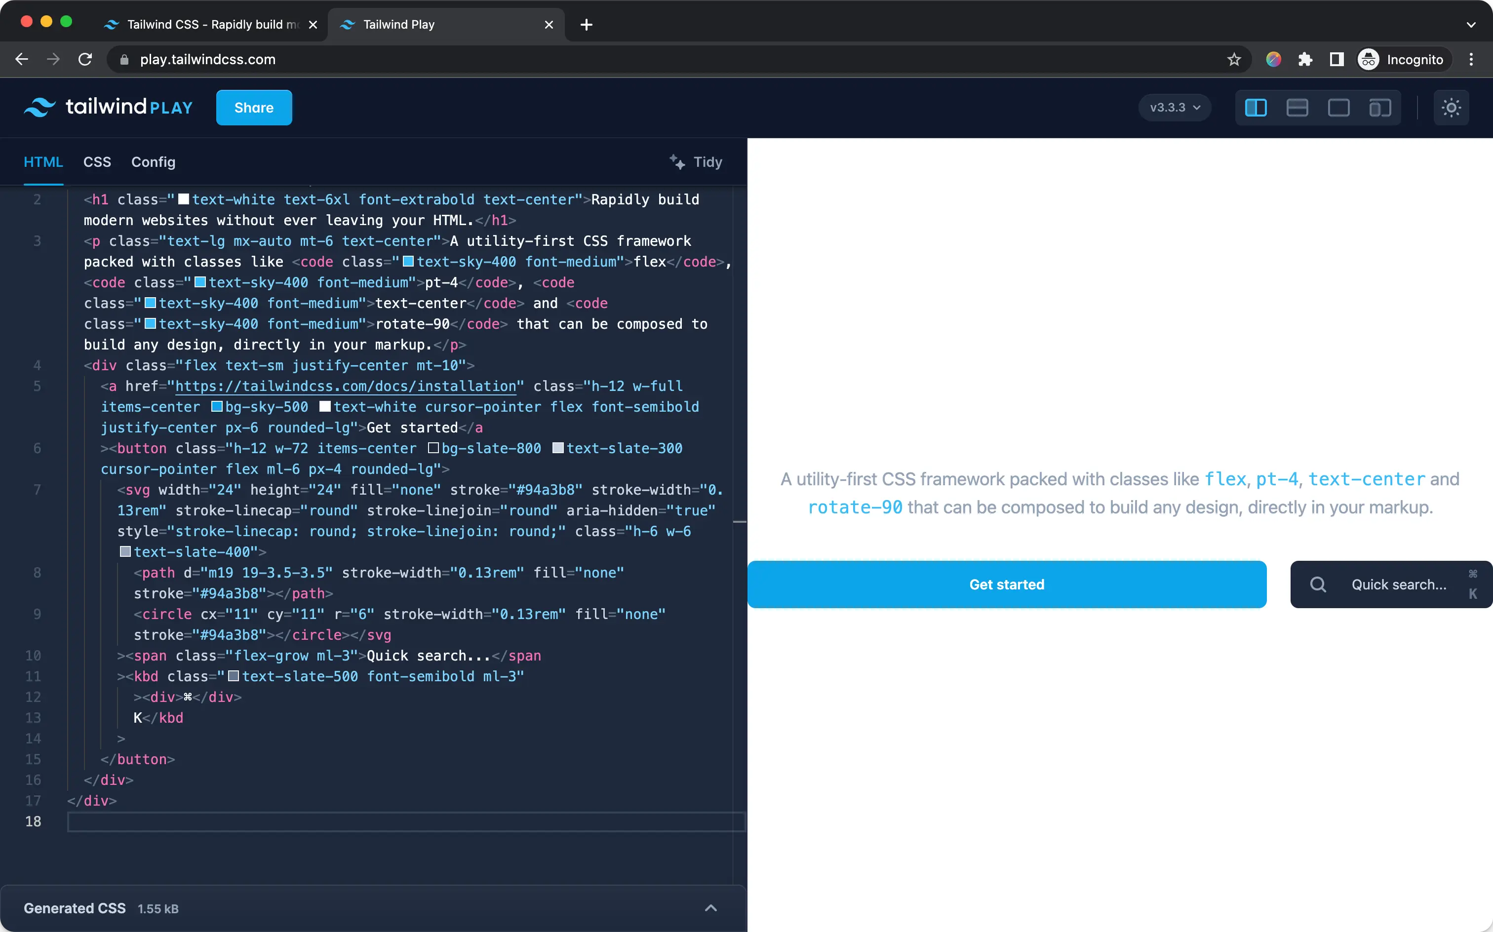Image resolution: width=1493 pixels, height=932 pixels.
Task: Open the Extensions puzzle piece menu
Action: (x=1304, y=59)
